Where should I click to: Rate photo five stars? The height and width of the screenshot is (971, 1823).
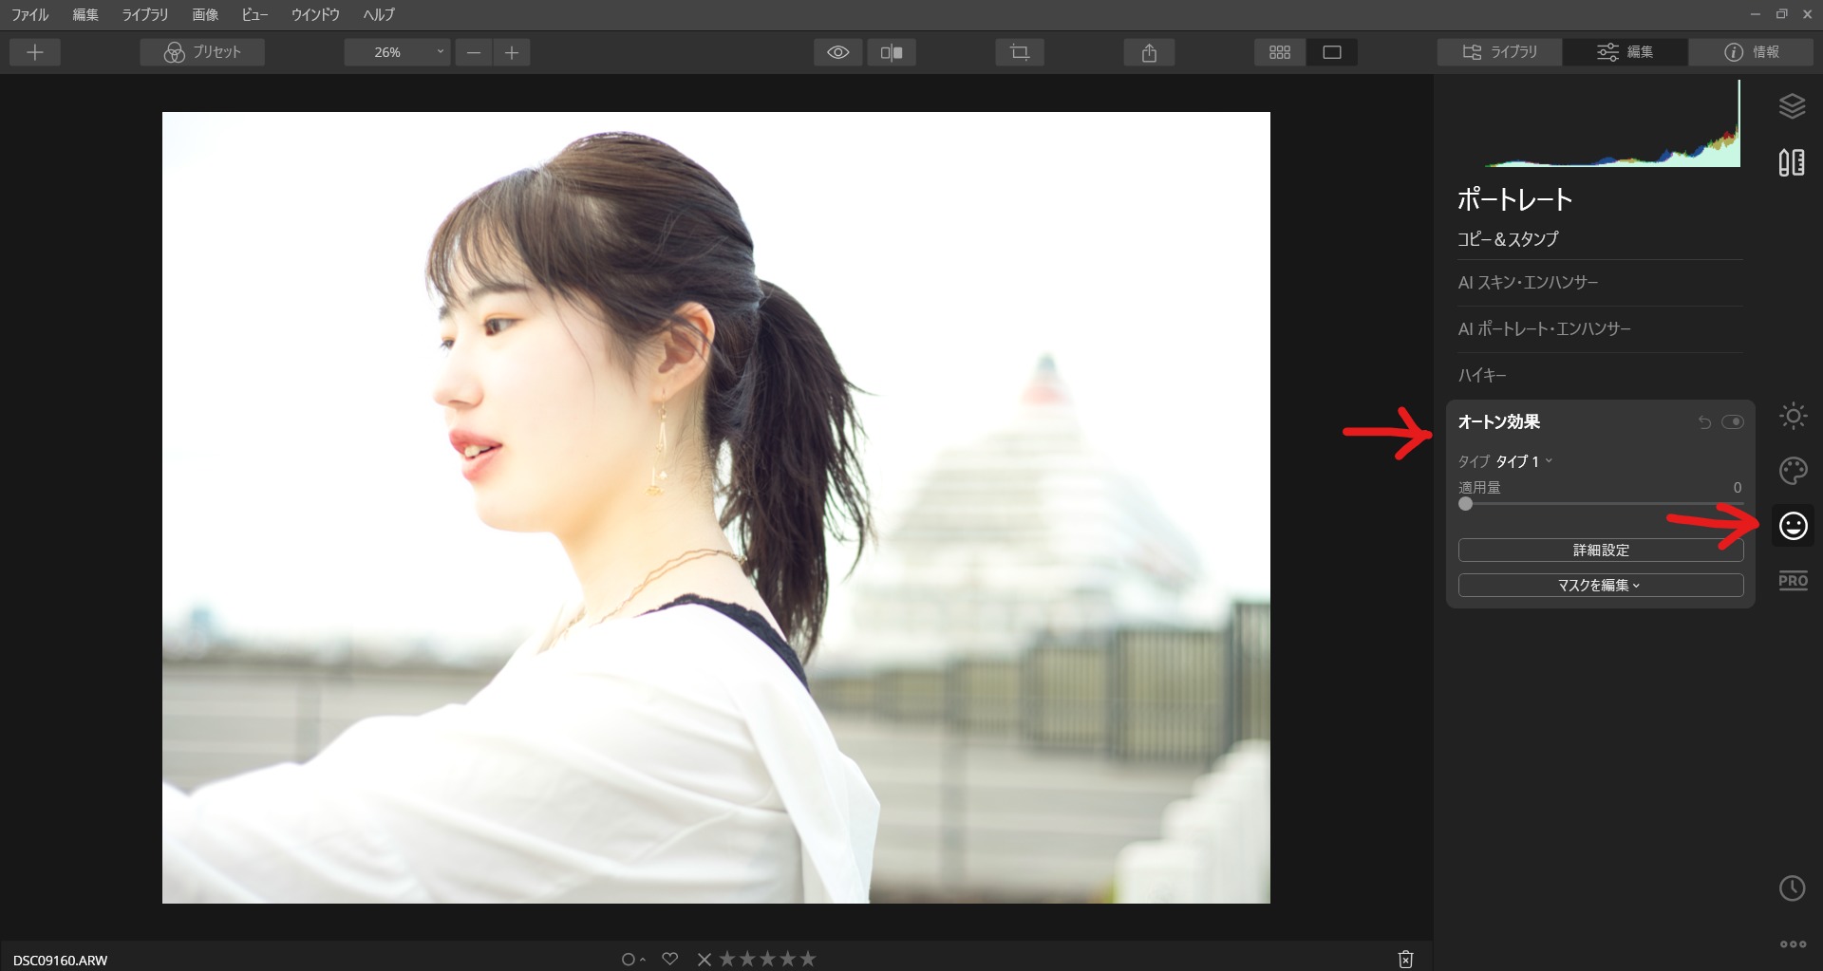point(808,960)
